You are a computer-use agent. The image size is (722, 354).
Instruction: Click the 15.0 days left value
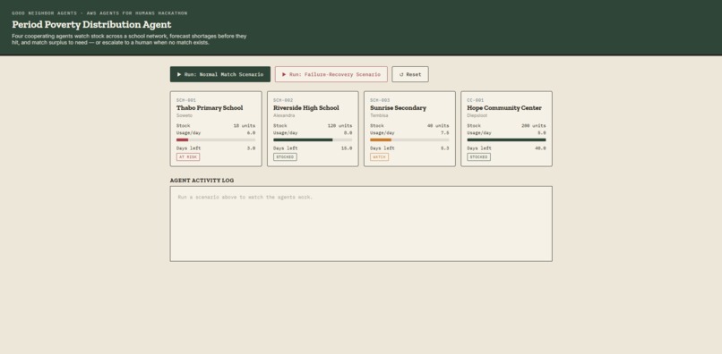(347, 148)
